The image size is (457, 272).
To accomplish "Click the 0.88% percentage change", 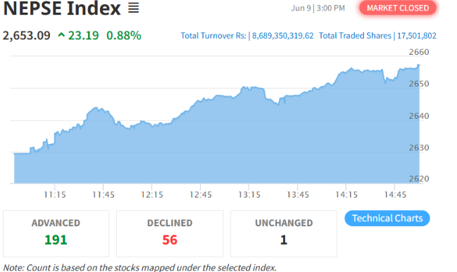I will [x=123, y=35].
